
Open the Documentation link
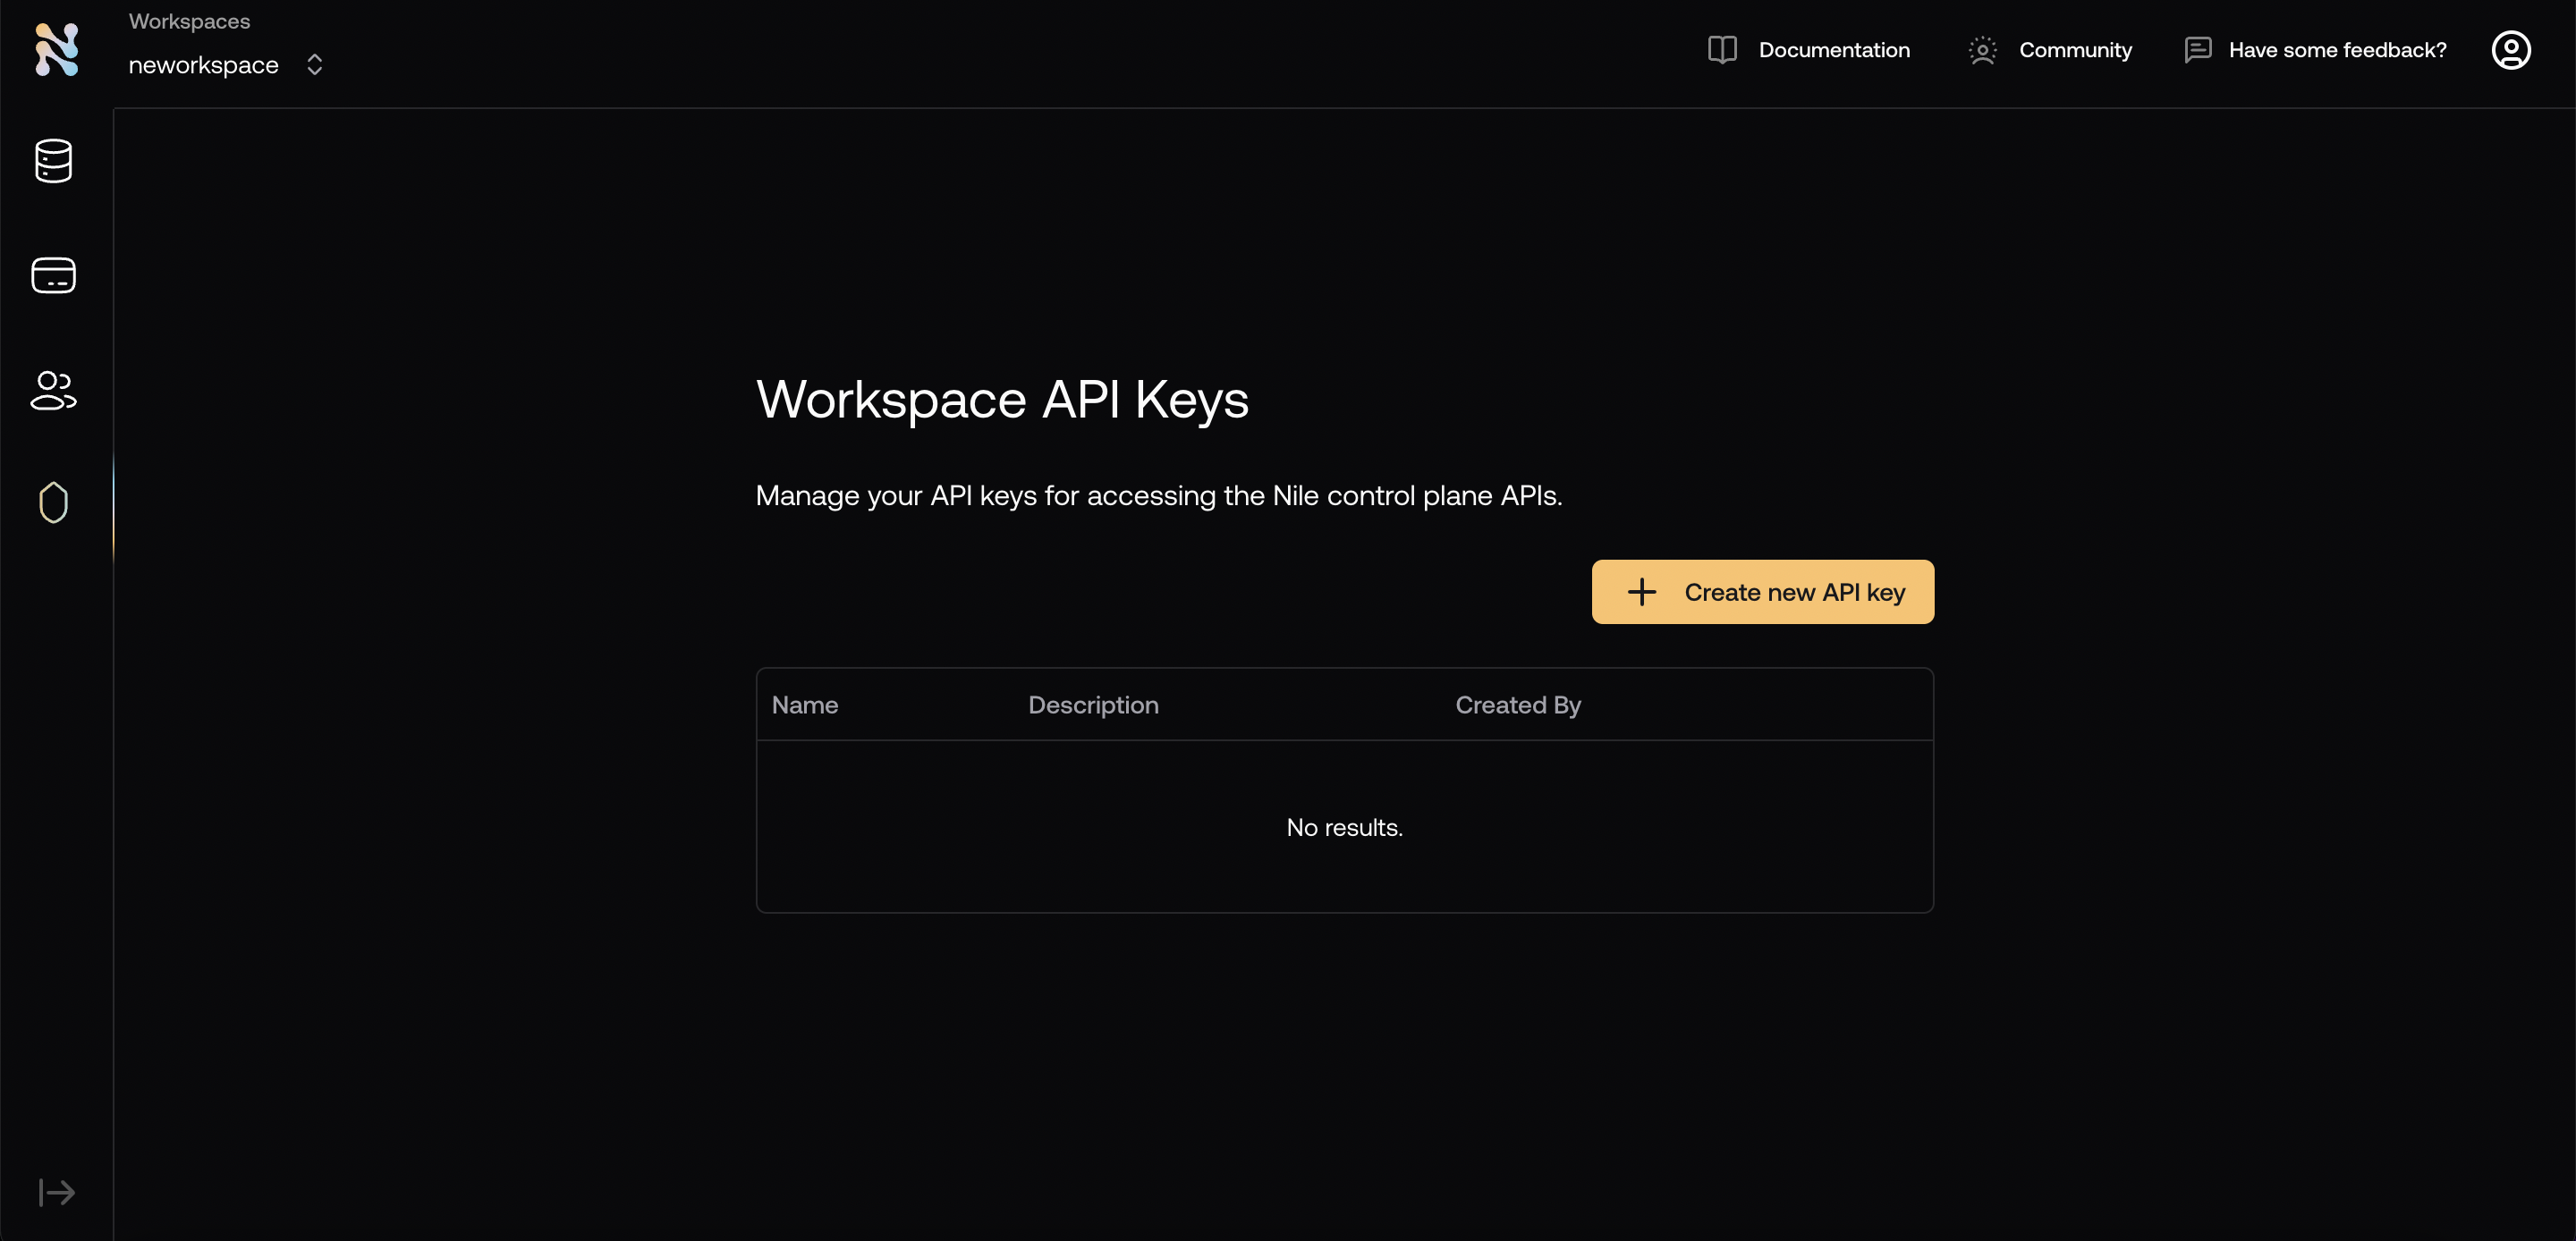click(1834, 50)
